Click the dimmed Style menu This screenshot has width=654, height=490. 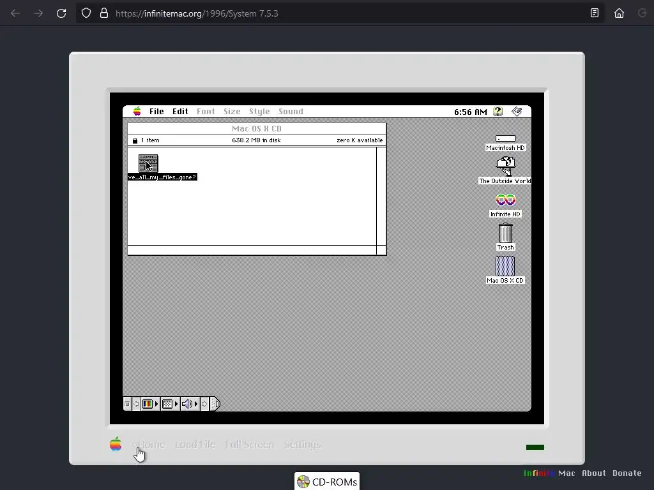pyautogui.click(x=259, y=111)
